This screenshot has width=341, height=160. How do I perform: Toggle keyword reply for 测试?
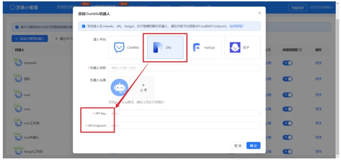(x=288, y=79)
